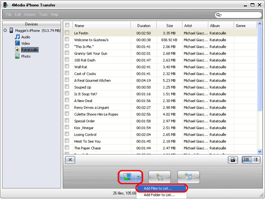
Task: Sort by the Name column header
Action: point(102,25)
